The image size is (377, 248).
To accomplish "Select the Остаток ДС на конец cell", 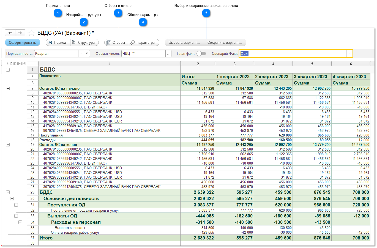I will tap(109, 145).
